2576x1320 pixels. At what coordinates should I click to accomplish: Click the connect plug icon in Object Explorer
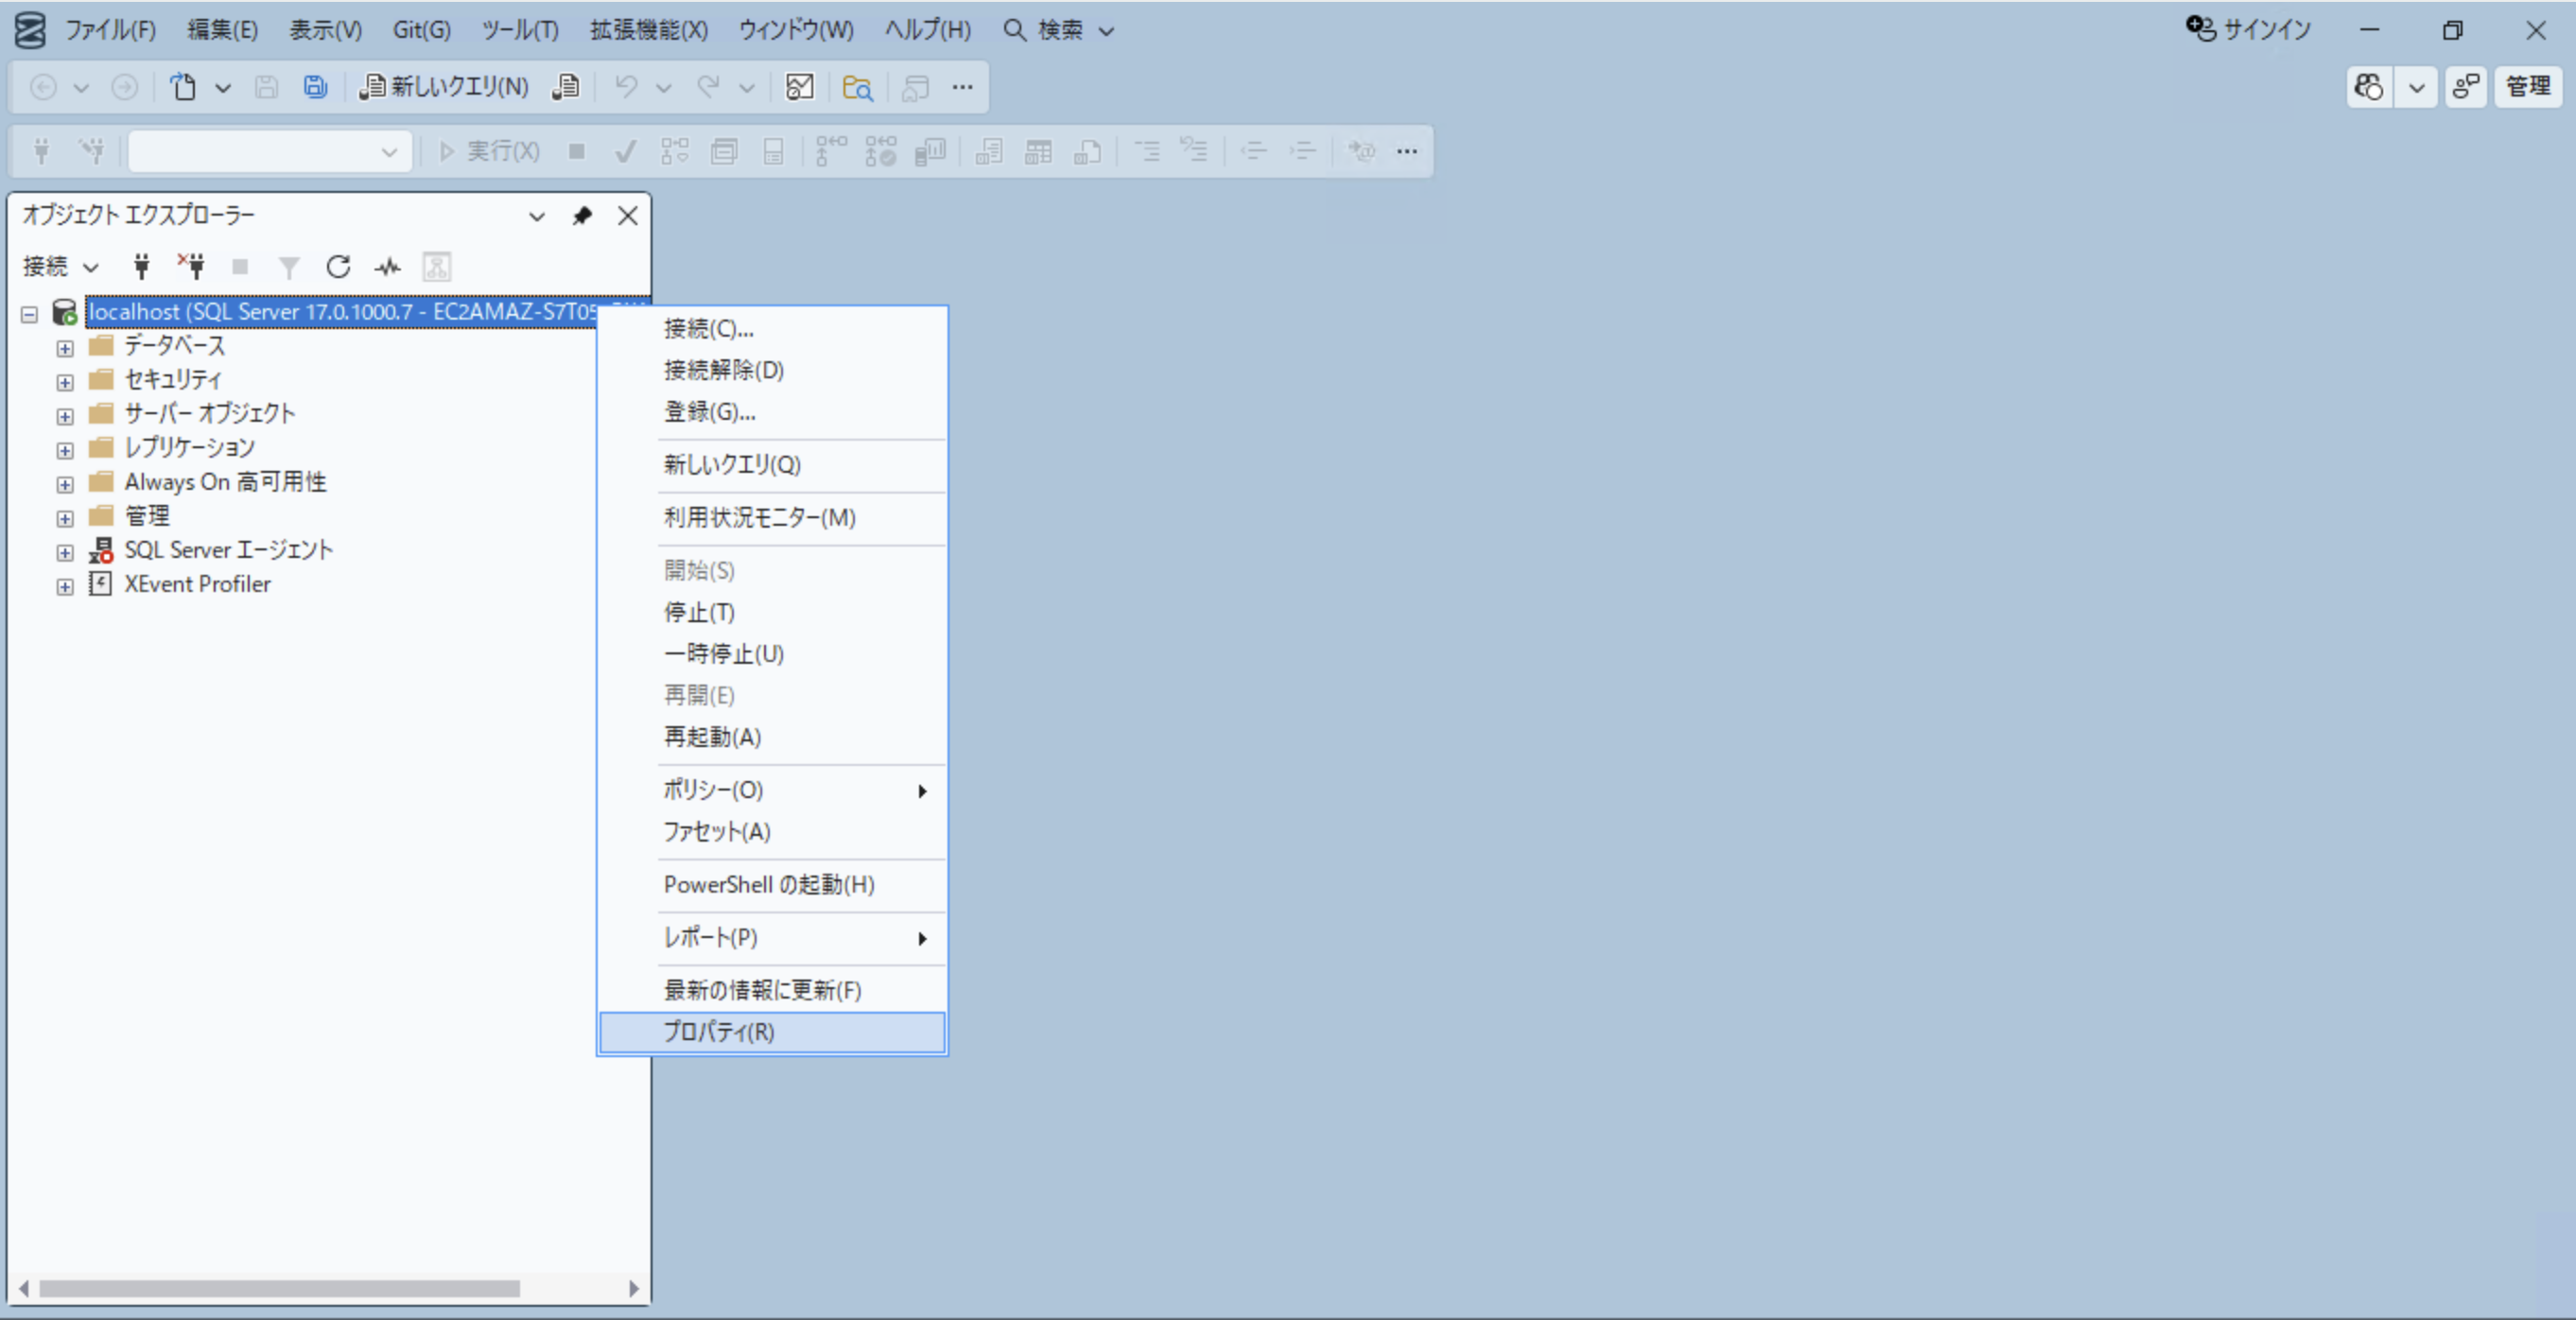(142, 266)
